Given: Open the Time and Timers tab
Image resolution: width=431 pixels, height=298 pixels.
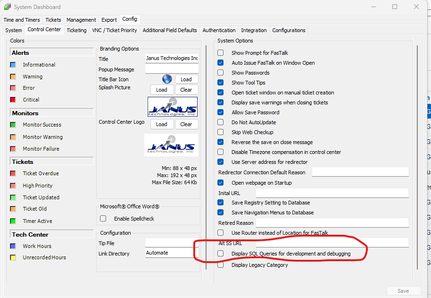Looking at the screenshot, I should 22,20.
